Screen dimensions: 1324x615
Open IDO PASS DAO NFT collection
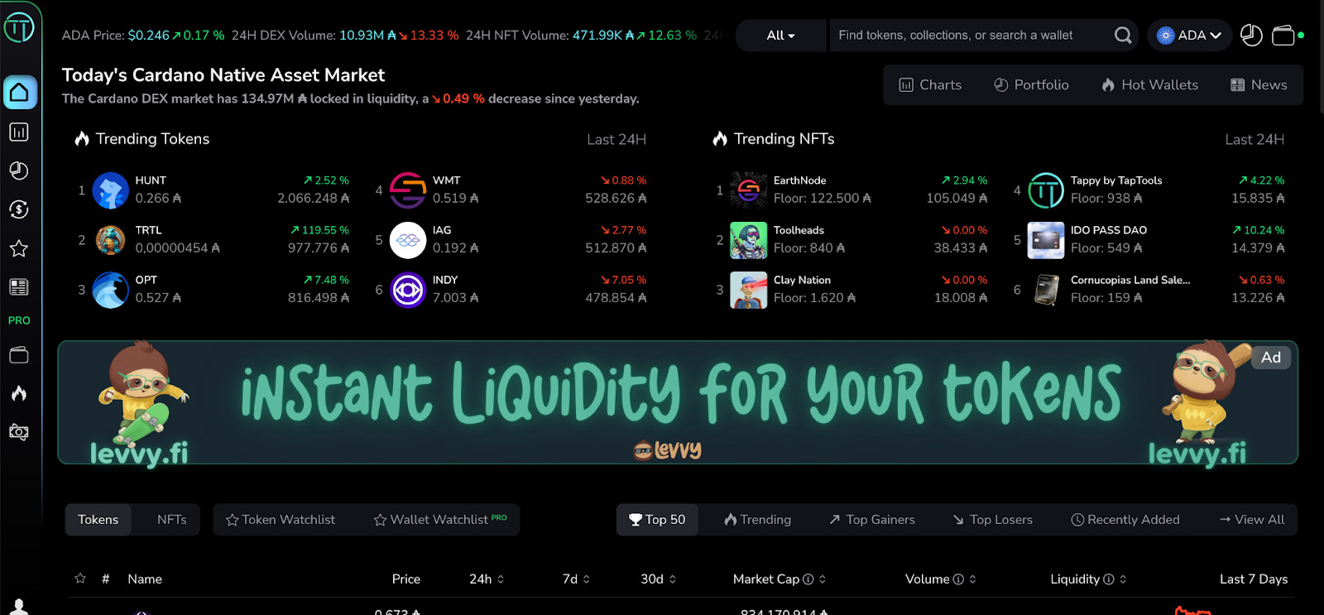(1149, 239)
